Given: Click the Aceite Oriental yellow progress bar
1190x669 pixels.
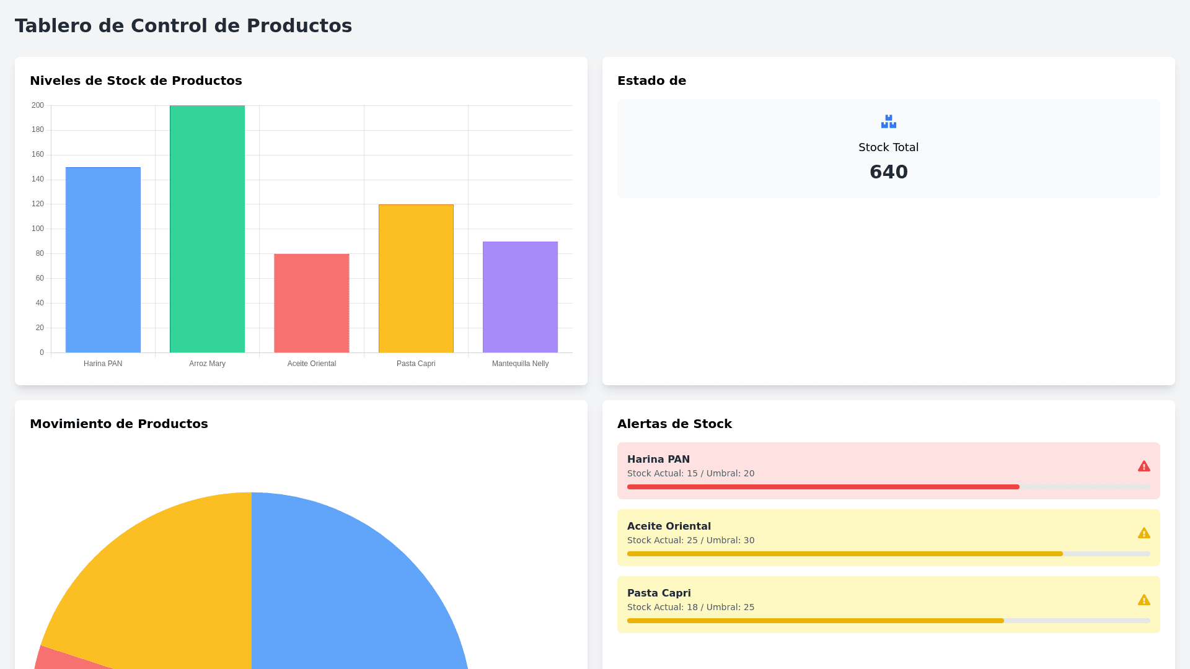Looking at the screenshot, I should coord(845,554).
